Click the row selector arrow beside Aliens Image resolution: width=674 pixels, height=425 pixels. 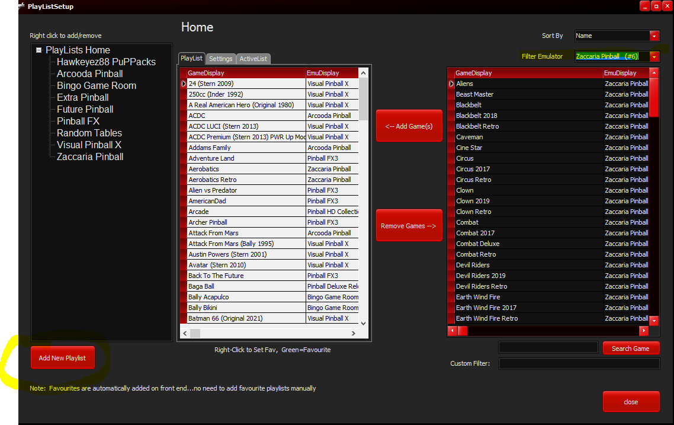pyautogui.click(x=451, y=84)
